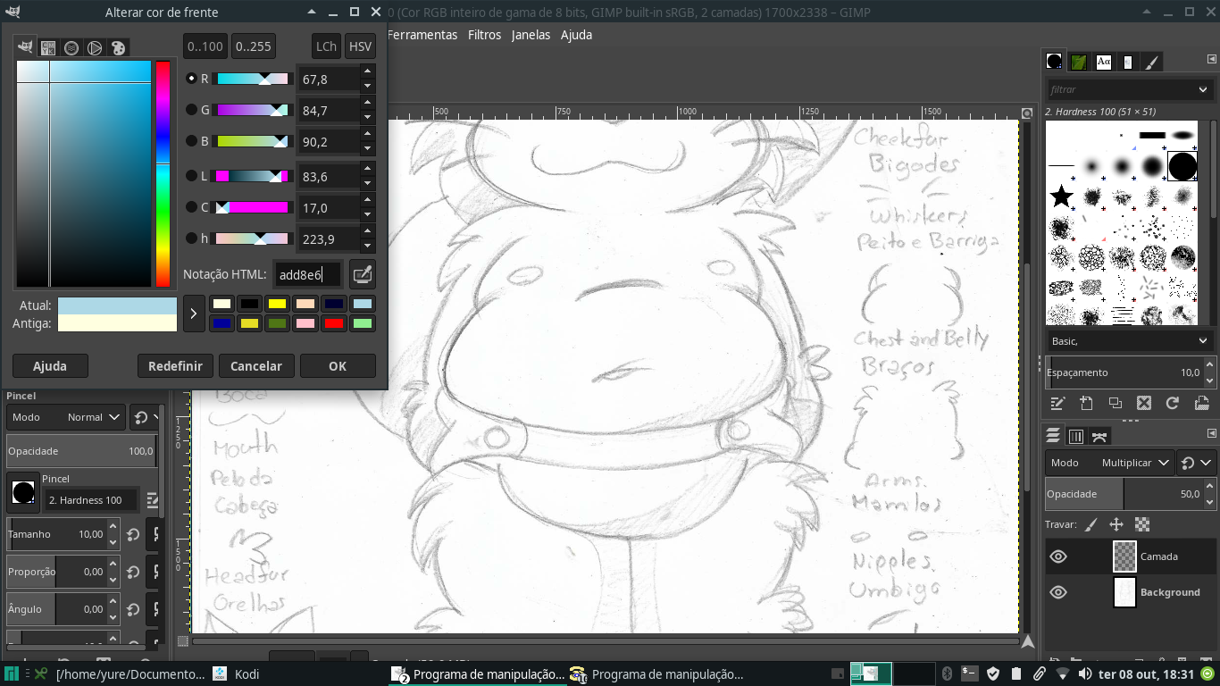This screenshot has height=686, width=1220.
Task: Delete the selected brush
Action: (1144, 403)
